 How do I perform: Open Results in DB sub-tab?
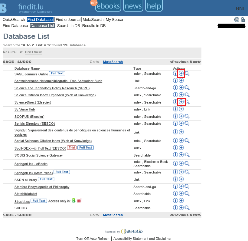94,26
